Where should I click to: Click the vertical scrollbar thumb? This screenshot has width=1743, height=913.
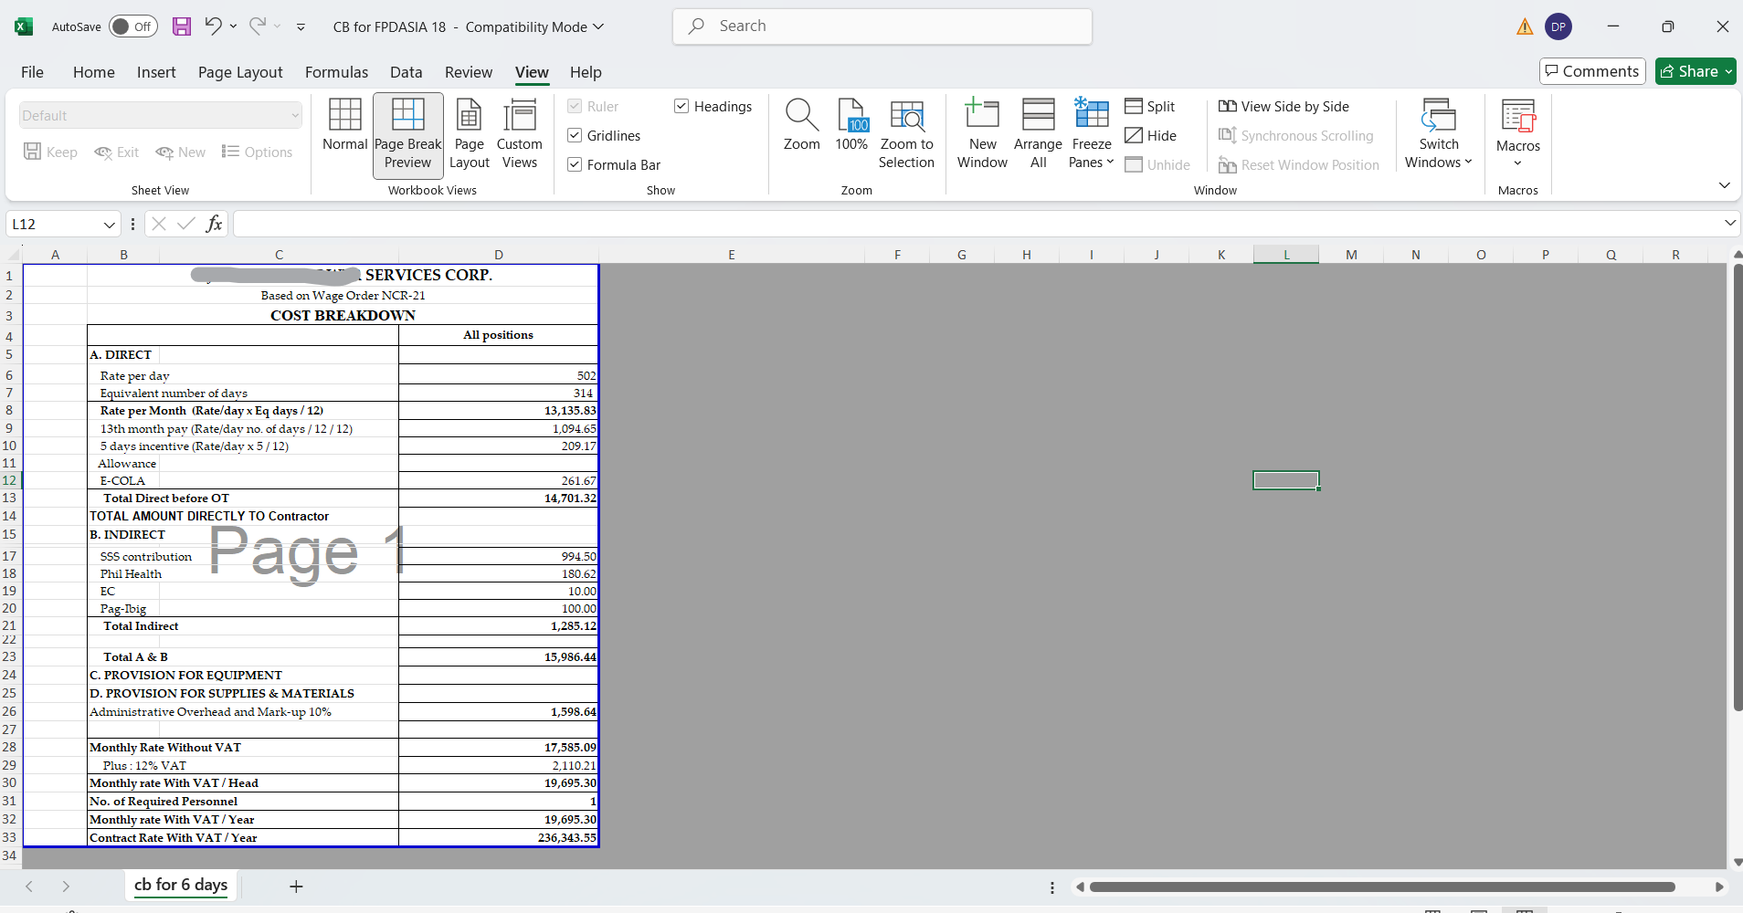[x=1738, y=488]
